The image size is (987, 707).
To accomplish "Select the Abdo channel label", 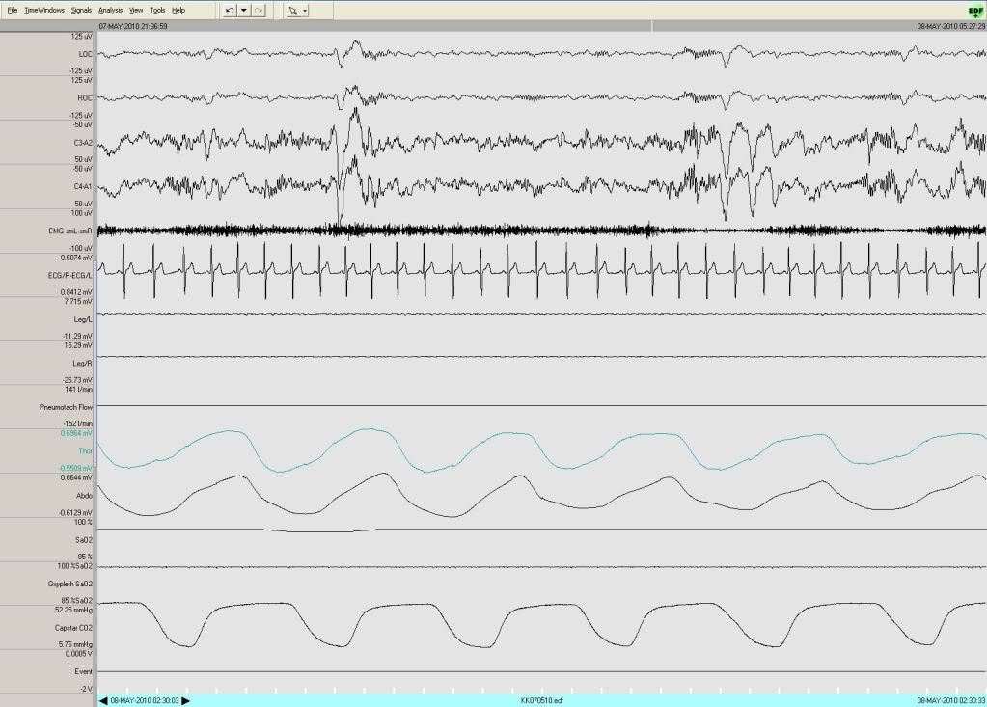I will pyautogui.click(x=84, y=496).
